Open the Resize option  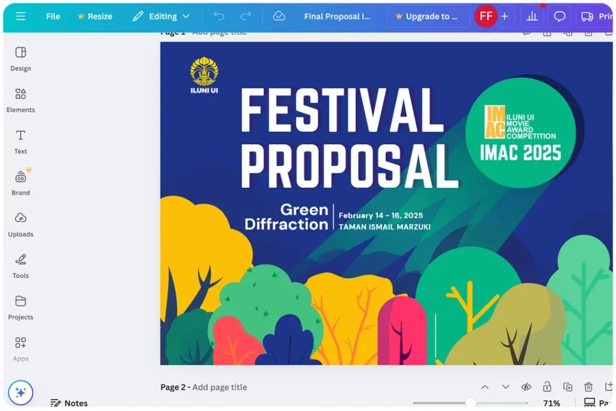(x=95, y=16)
